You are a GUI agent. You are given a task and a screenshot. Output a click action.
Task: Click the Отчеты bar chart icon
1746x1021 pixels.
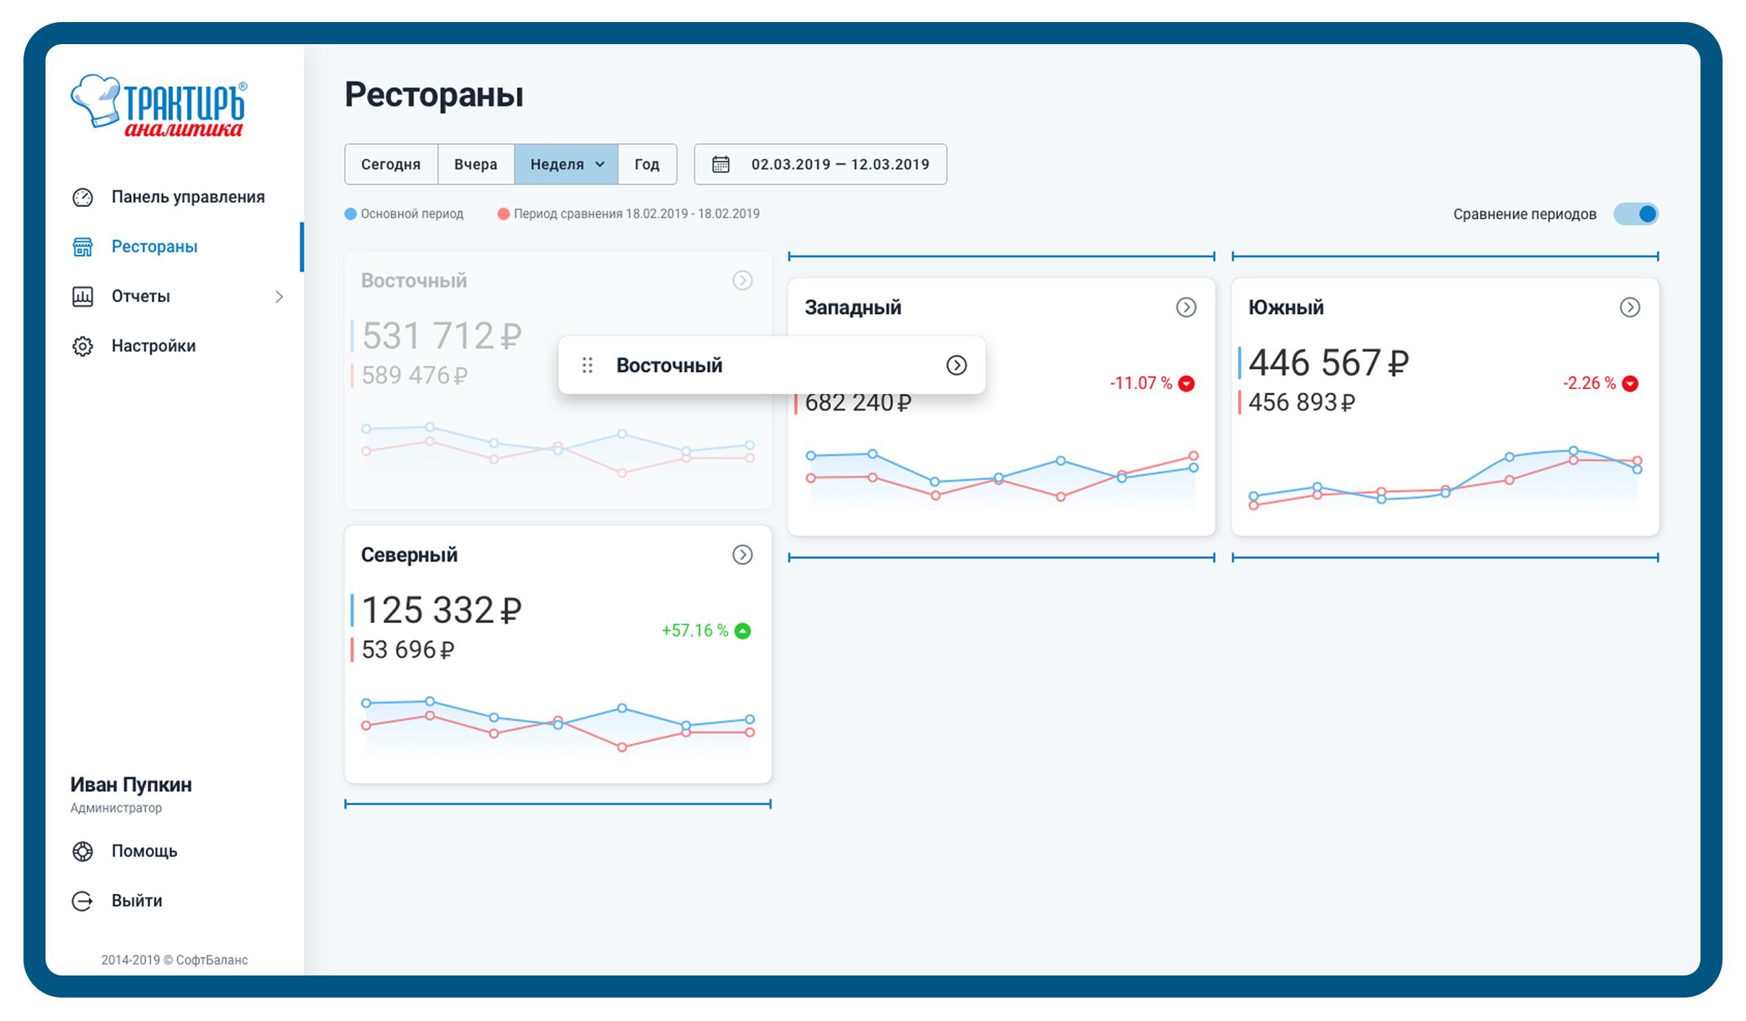83,297
